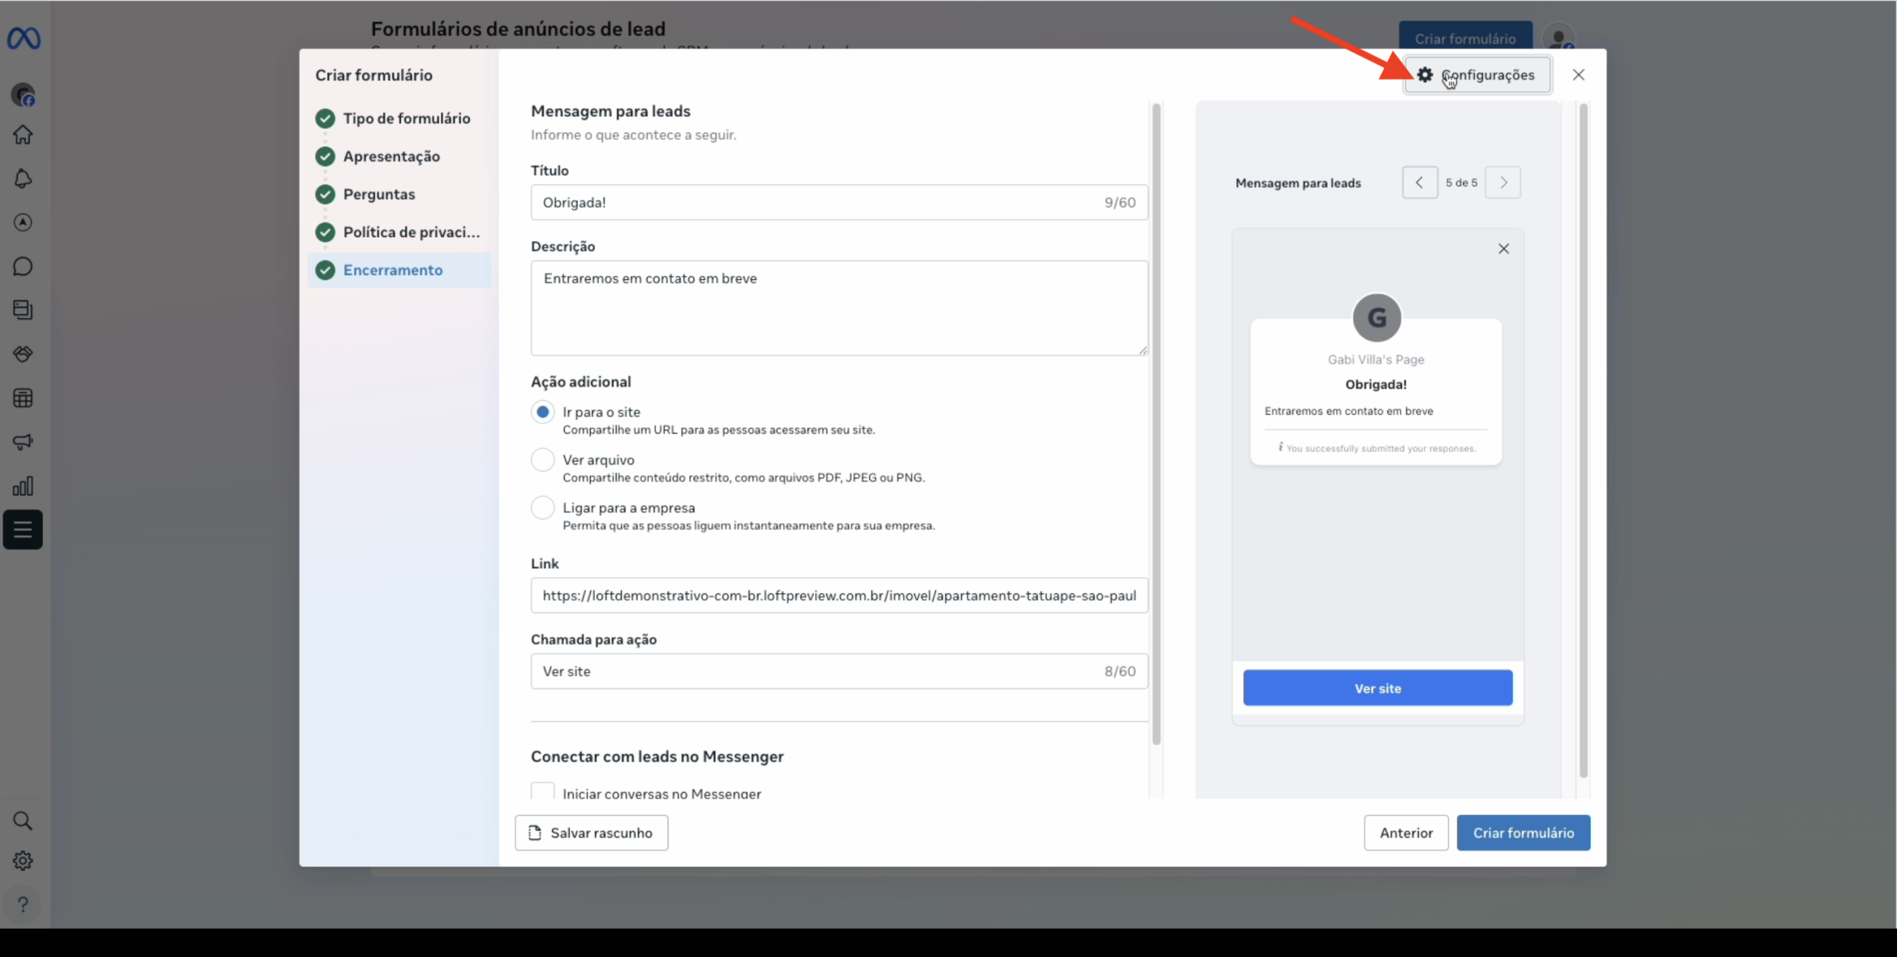The height and width of the screenshot is (957, 1897).
Task: Open the home icon in sidebar
Action: coord(23,135)
